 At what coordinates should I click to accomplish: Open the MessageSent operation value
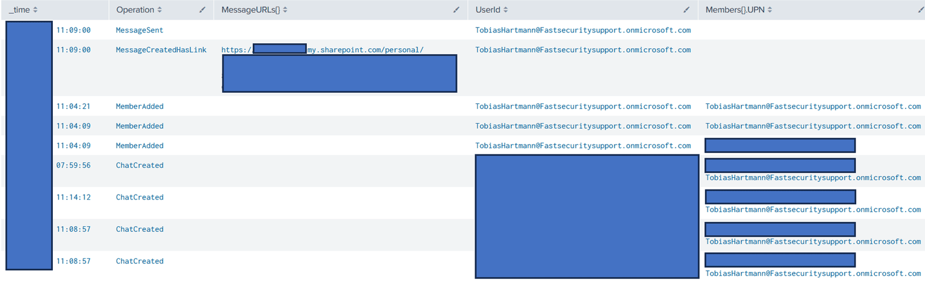pyautogui.click(x=139, y=30)
